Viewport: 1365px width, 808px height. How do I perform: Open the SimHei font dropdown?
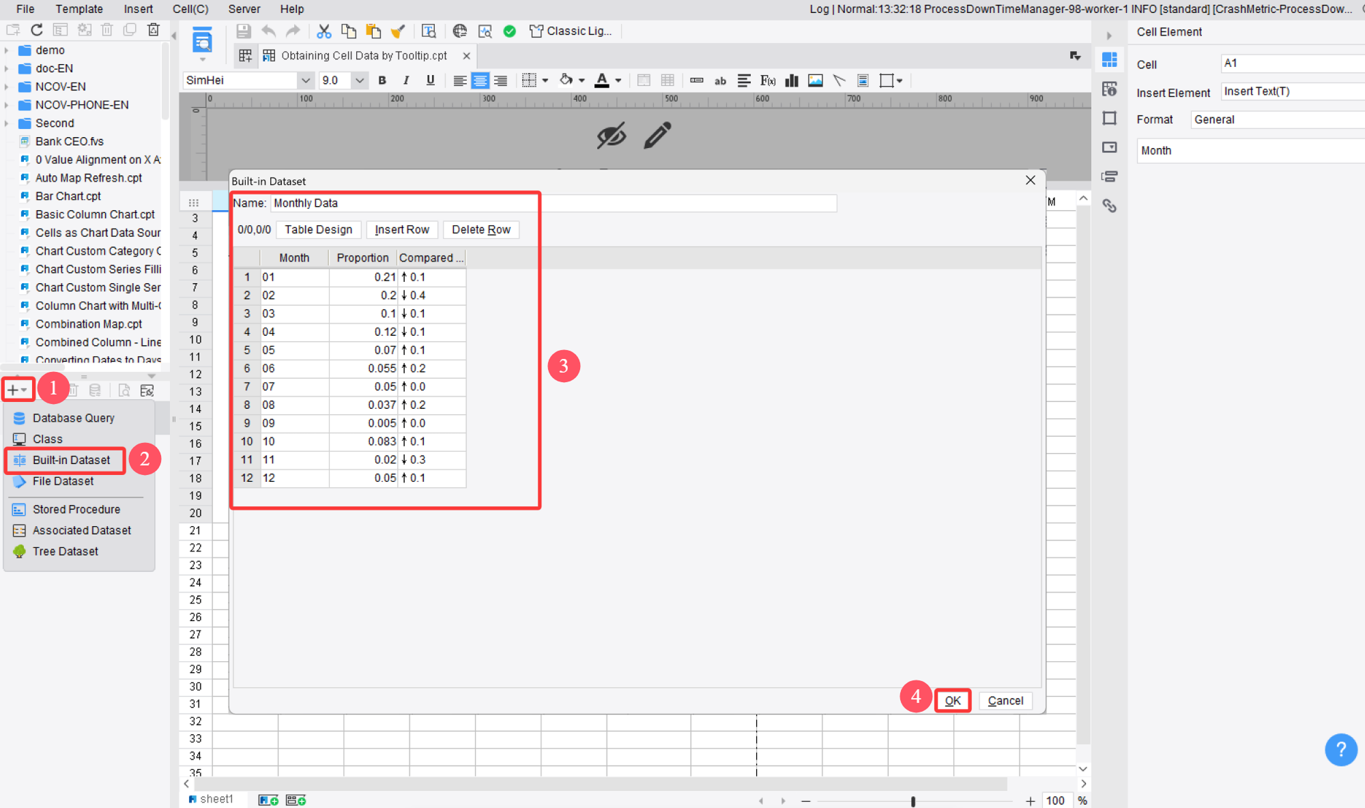coord(305,81)
